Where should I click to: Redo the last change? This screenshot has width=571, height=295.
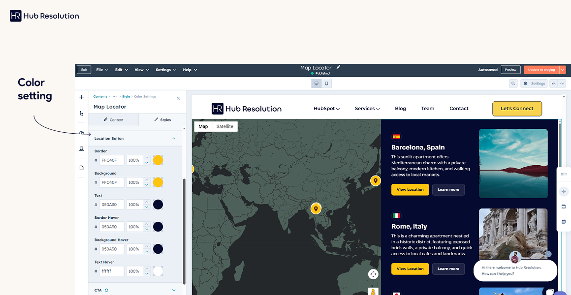pos(562,84)
